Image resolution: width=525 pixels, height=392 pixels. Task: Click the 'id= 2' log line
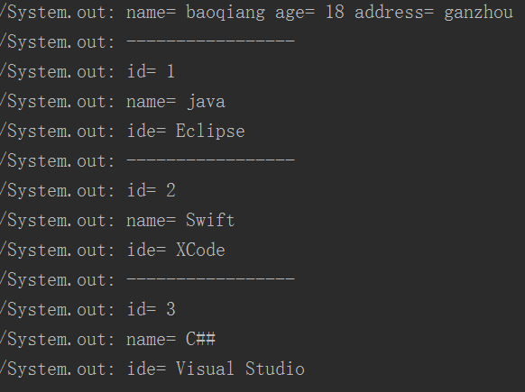point(87,191)
